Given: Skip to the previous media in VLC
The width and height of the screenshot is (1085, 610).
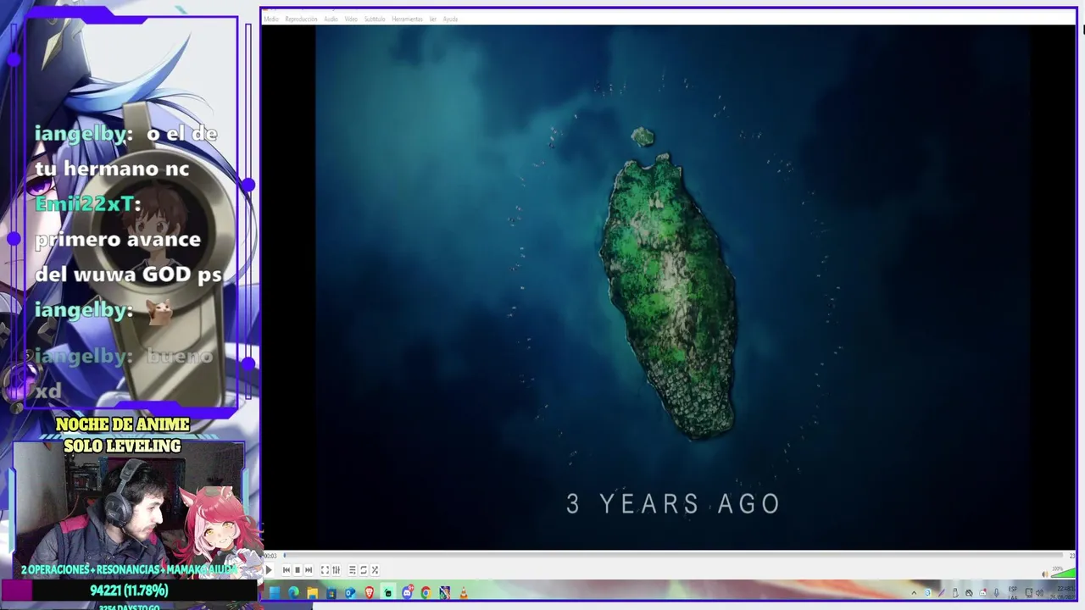Looking at the screenshot, I should [287, 570].
